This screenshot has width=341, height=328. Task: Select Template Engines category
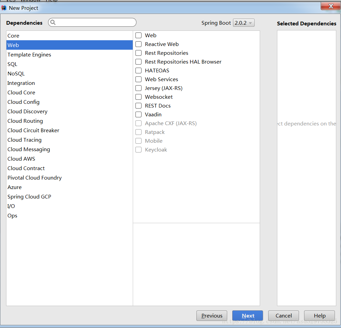69,54
